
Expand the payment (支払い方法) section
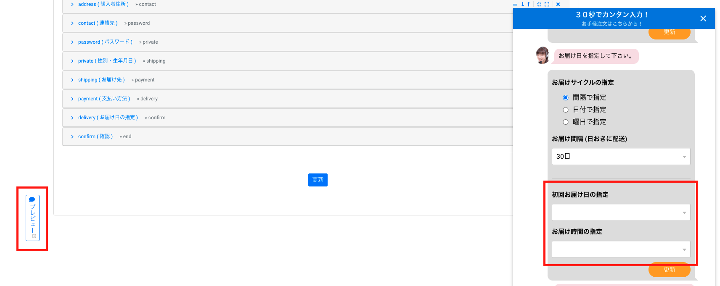104,99
